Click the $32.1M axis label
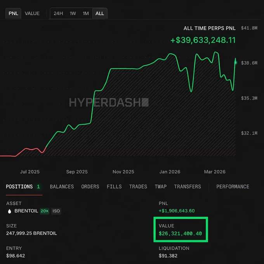264x264 pixels. click(249, 133)
